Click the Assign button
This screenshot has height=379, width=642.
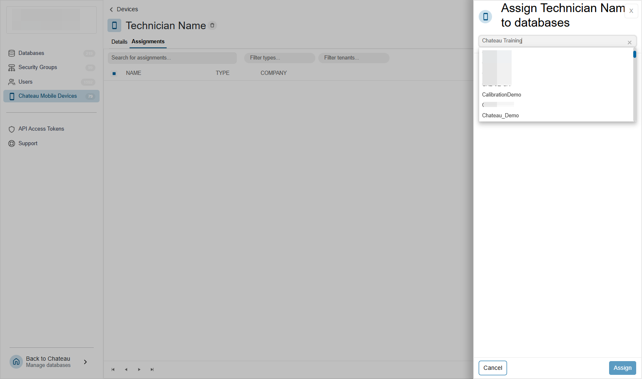pos(622,368)
